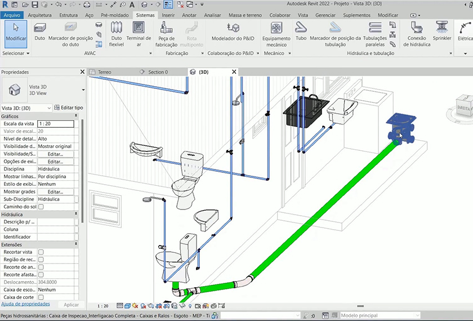Switch to the Terreo view tab
The image size is (473, 321).
(x=105, y=72)
